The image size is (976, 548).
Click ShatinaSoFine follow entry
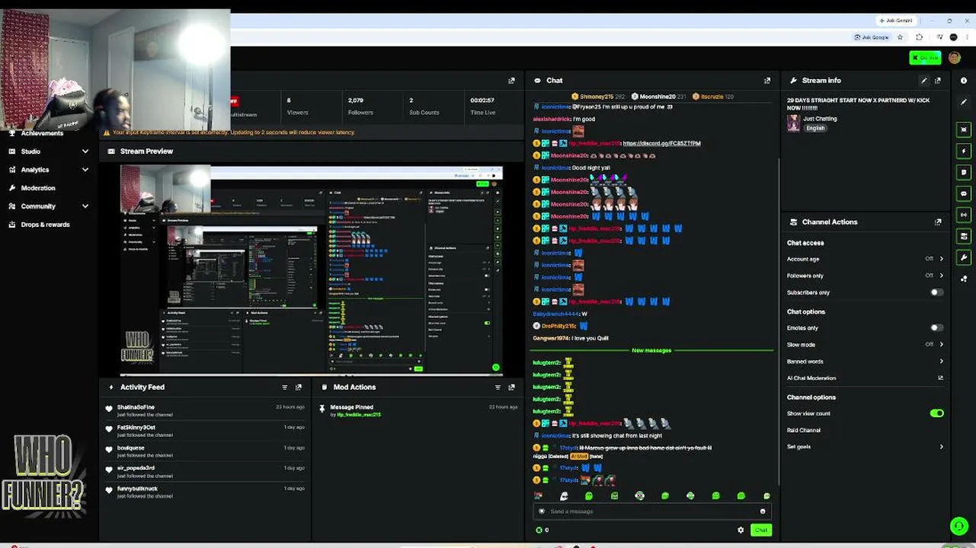click(x=206, y=410)
